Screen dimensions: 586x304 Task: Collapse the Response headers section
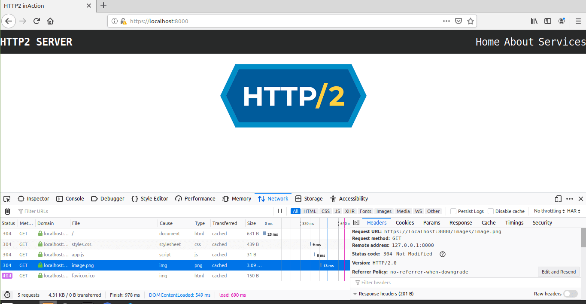[355, 294]
